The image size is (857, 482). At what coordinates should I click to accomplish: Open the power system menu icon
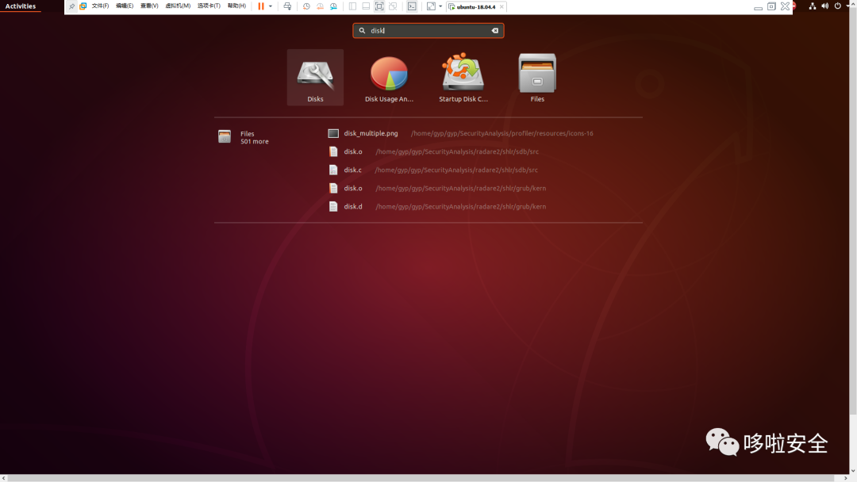point(837,6)
